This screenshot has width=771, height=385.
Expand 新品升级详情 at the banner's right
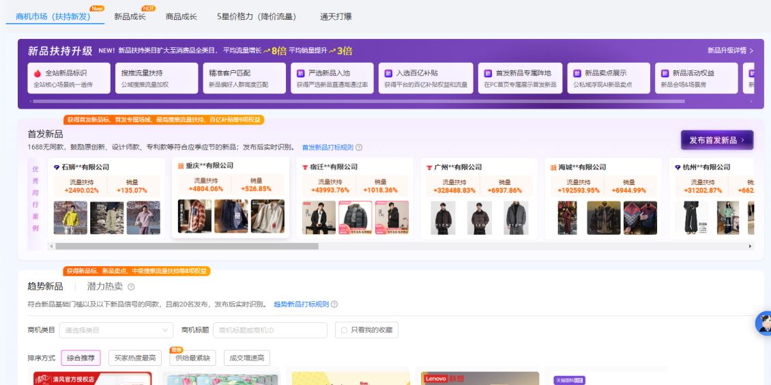point(730,51)
